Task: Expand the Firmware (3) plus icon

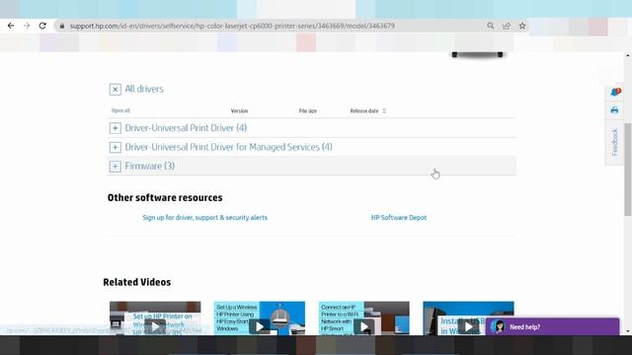Action: 115,167
